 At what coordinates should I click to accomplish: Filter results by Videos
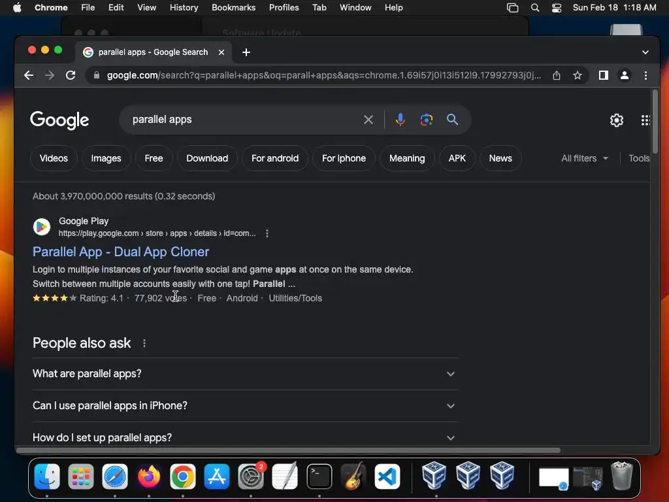pos(54,158)
